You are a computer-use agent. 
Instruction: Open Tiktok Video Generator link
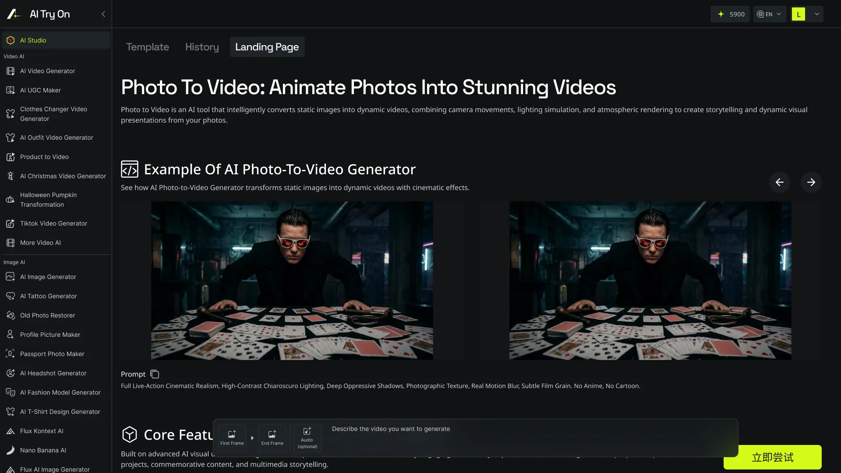(x=54, y=223)
